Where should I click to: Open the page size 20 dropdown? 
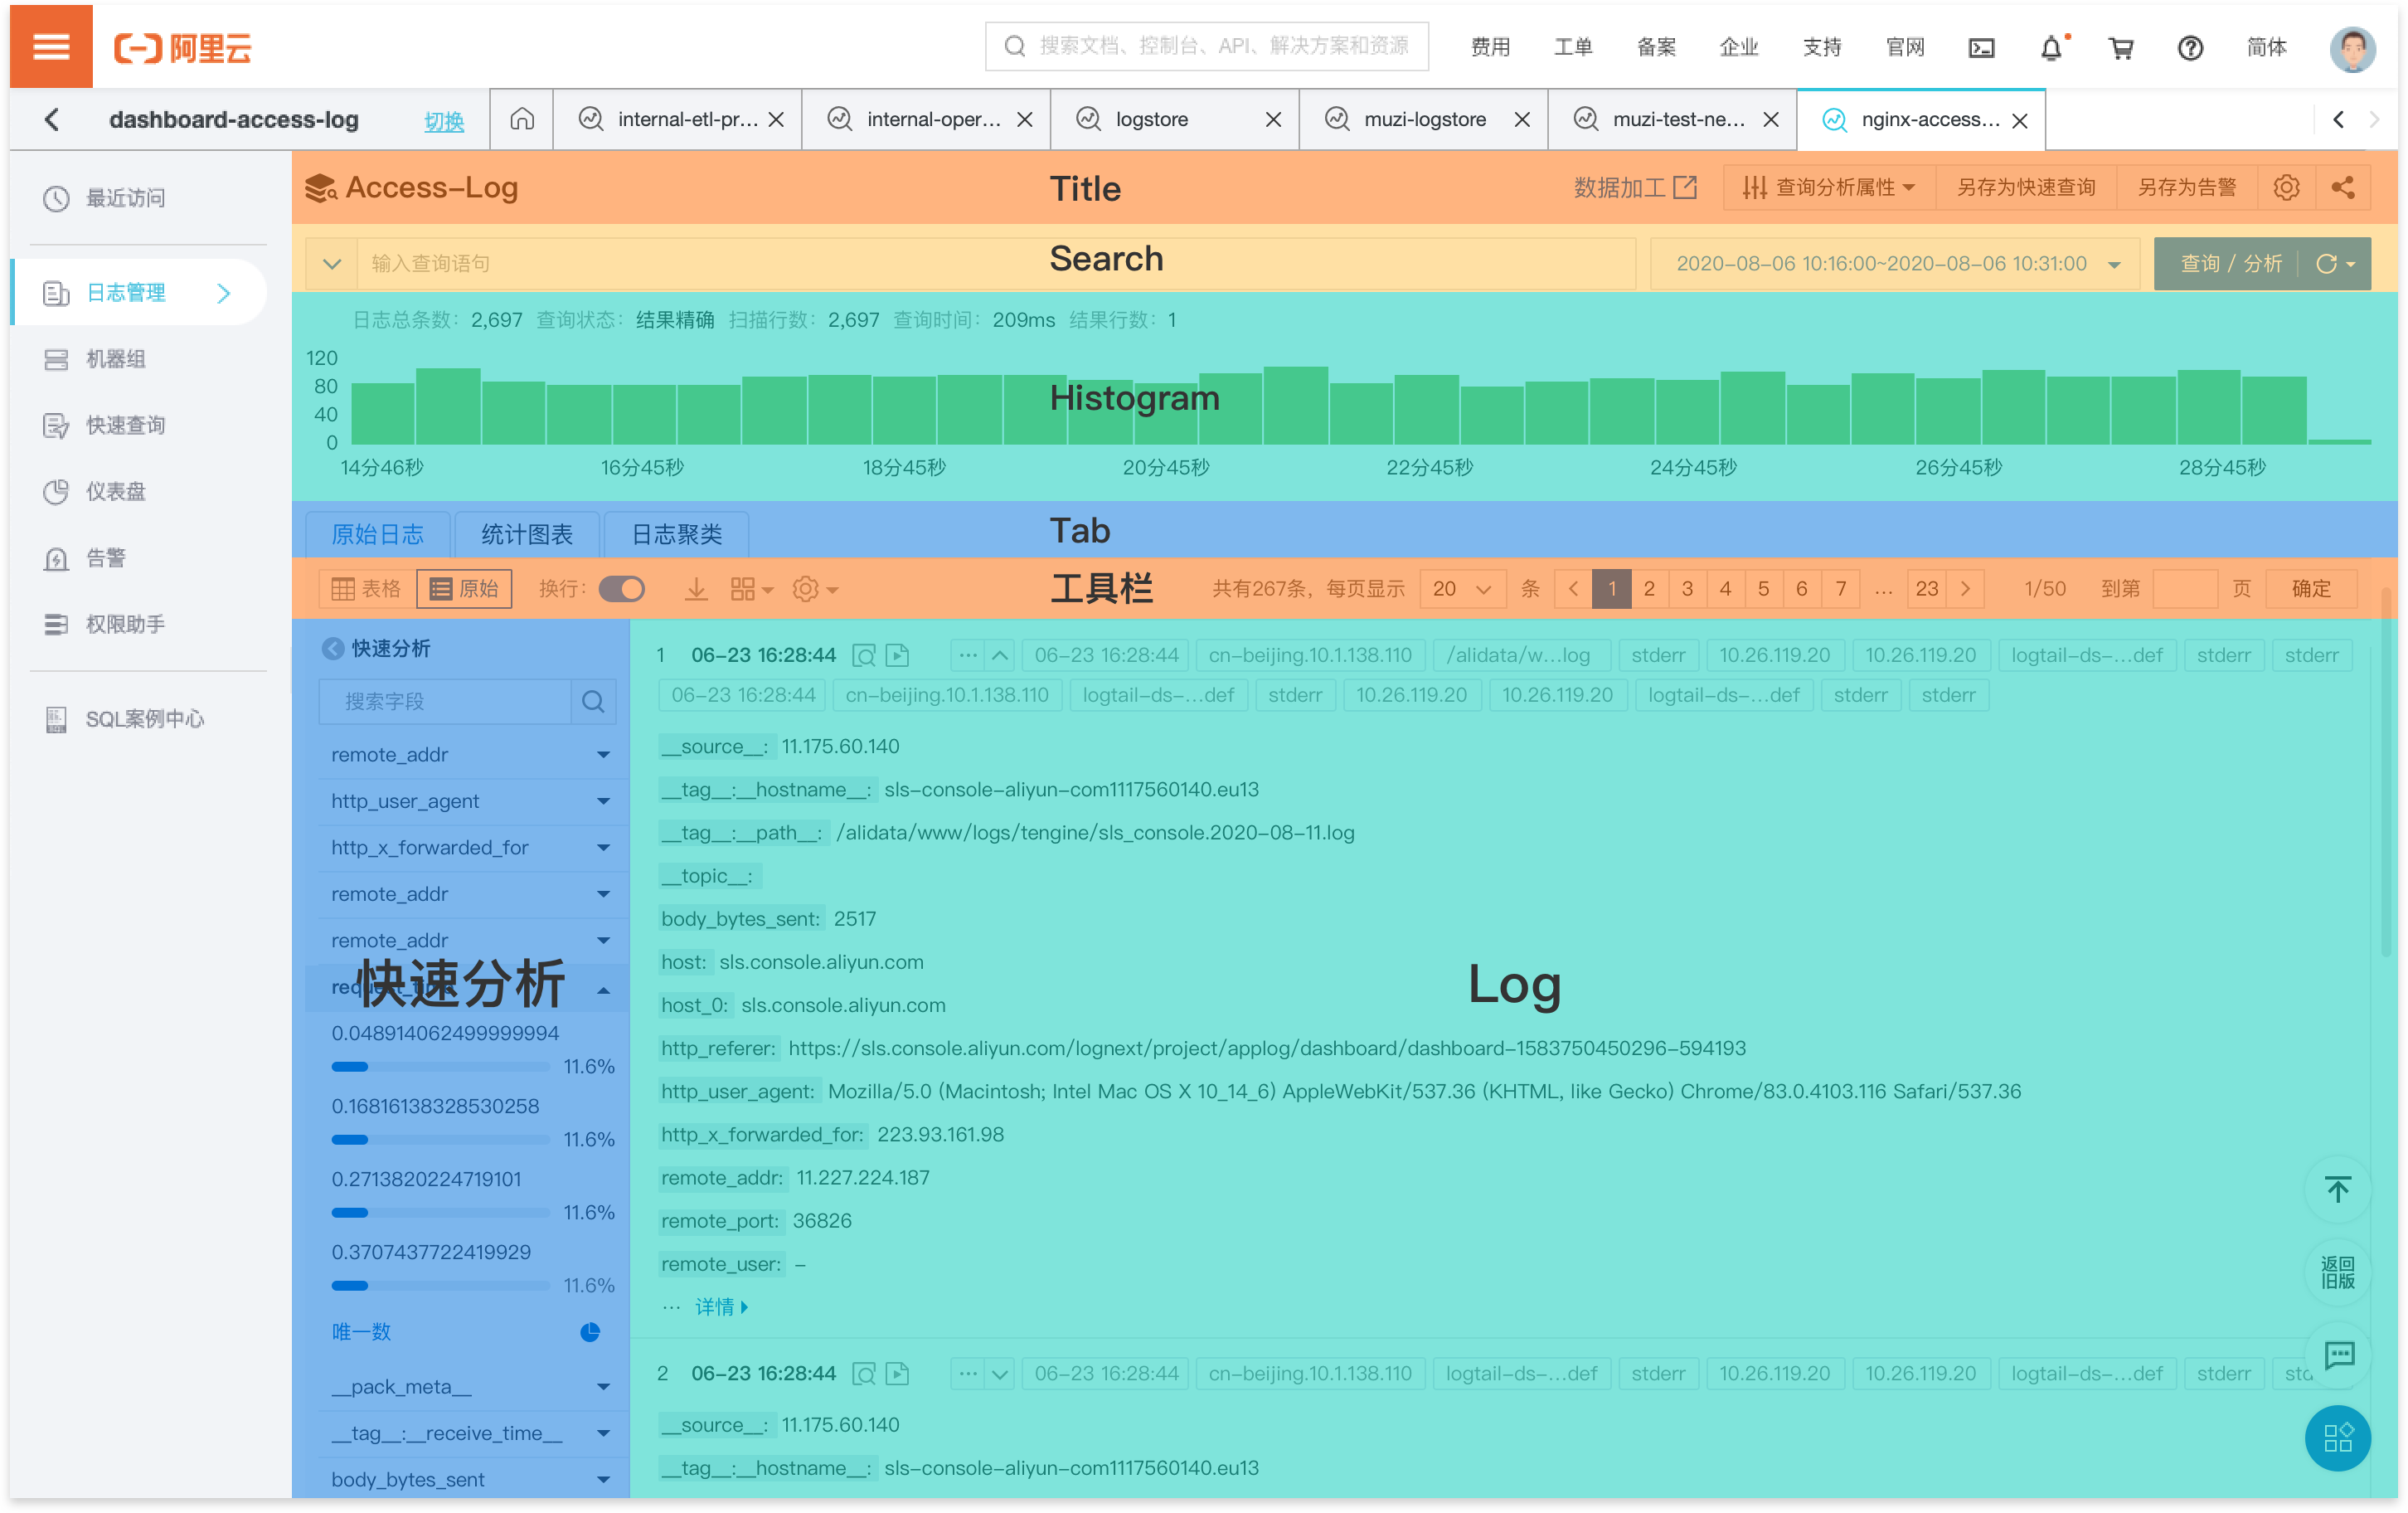click(1461, 590)
